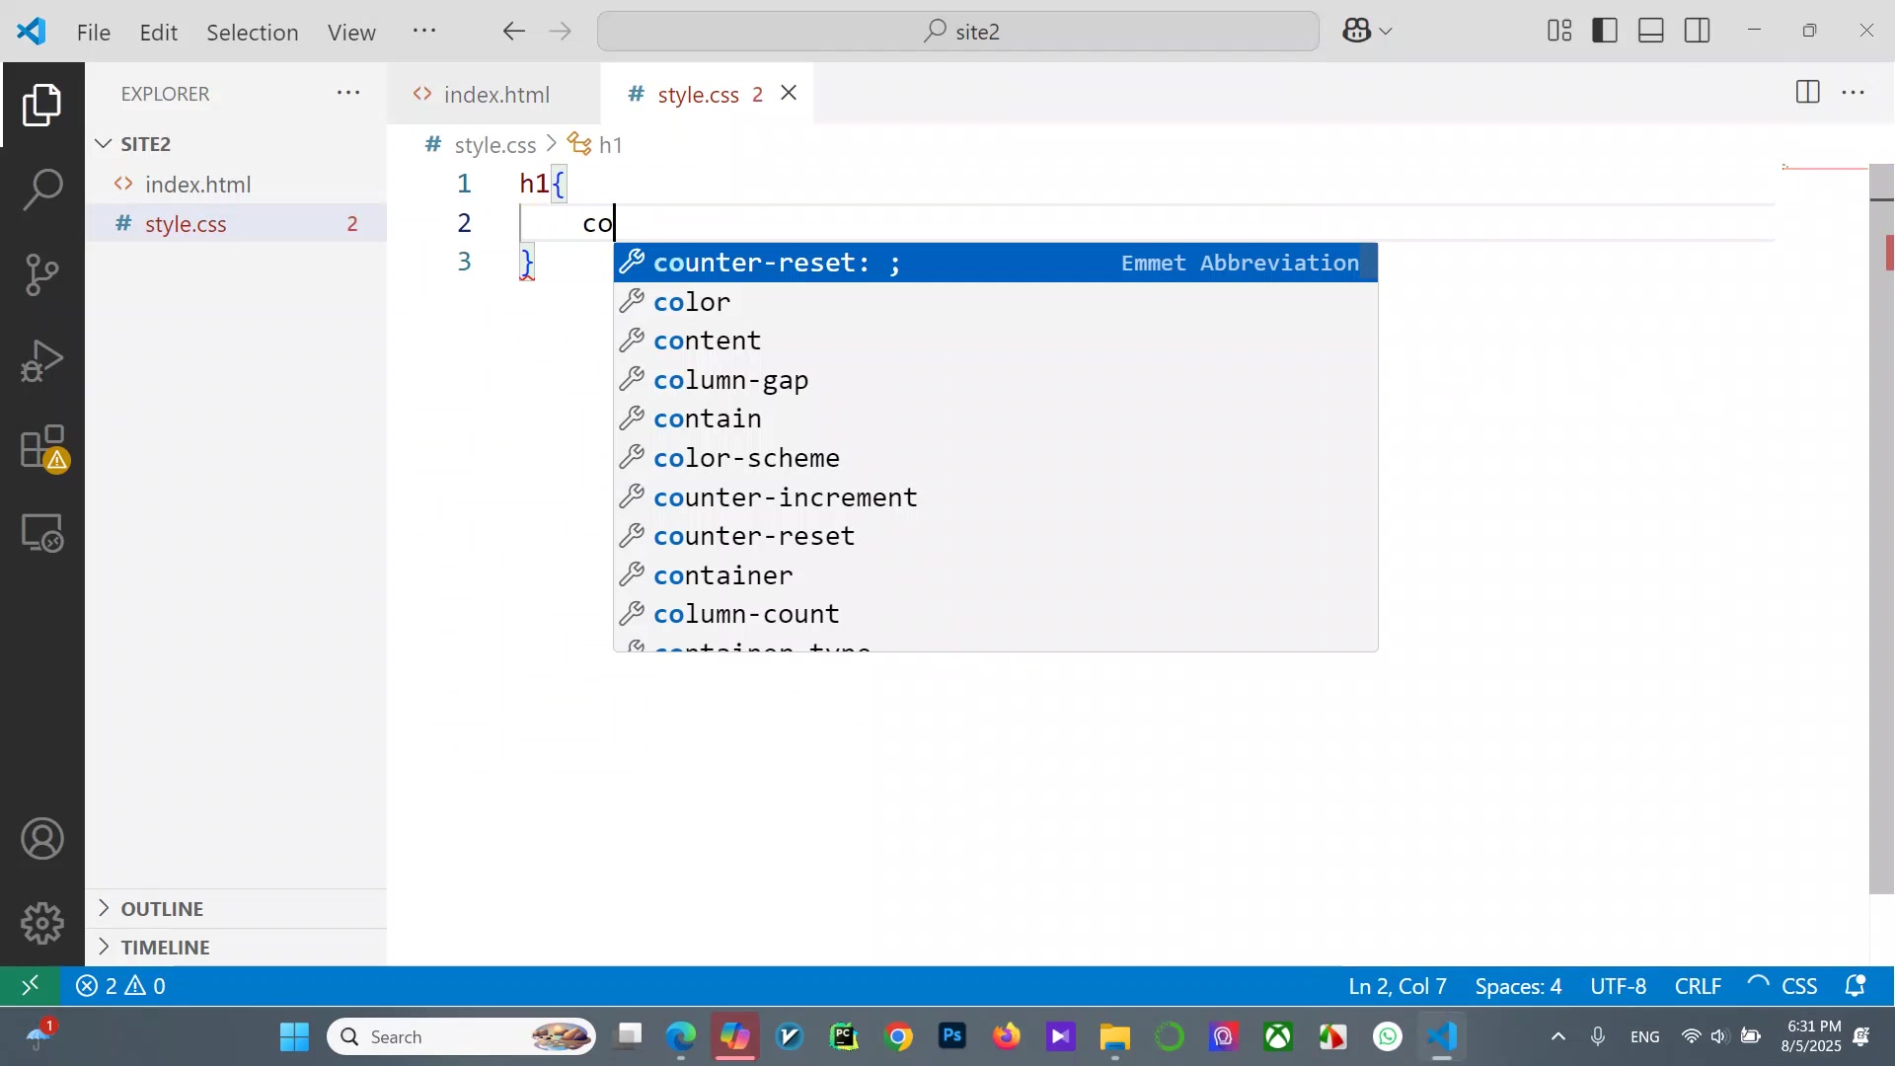Open the Manage gear menu
1895x1066 pixels.
click(x=42, y=923)
